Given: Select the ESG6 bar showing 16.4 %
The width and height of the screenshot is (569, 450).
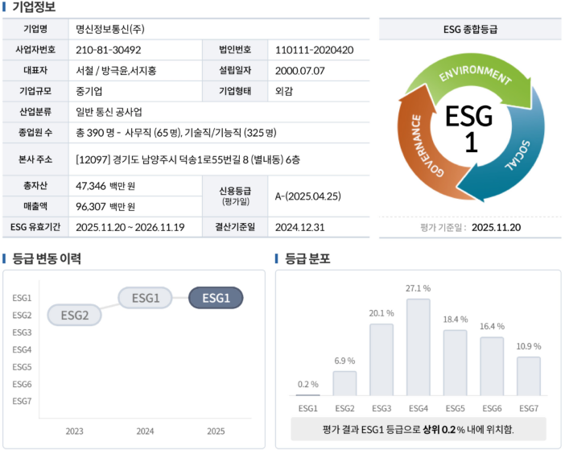Looking at the screenshot, I should click(x=492, y=366).
